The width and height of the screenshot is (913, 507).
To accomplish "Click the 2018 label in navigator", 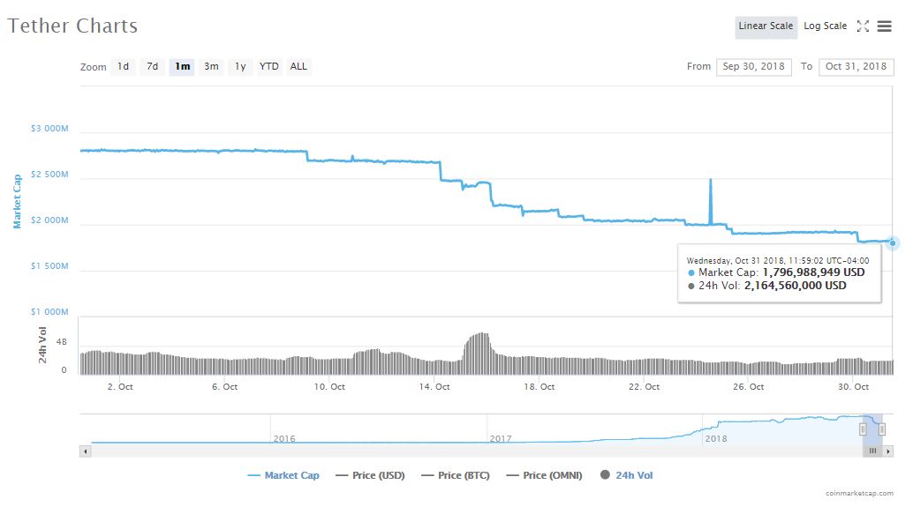I will [x=716, y=439].
